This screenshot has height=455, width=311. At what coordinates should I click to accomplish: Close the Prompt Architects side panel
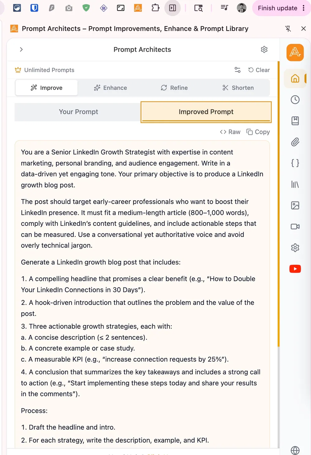tap(304, 29)
